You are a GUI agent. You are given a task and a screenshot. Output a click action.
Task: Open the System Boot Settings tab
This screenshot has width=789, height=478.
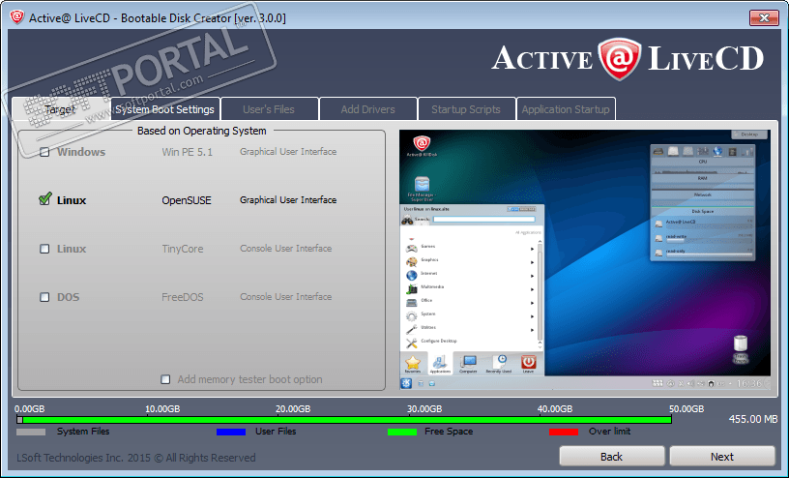[165, 108]
